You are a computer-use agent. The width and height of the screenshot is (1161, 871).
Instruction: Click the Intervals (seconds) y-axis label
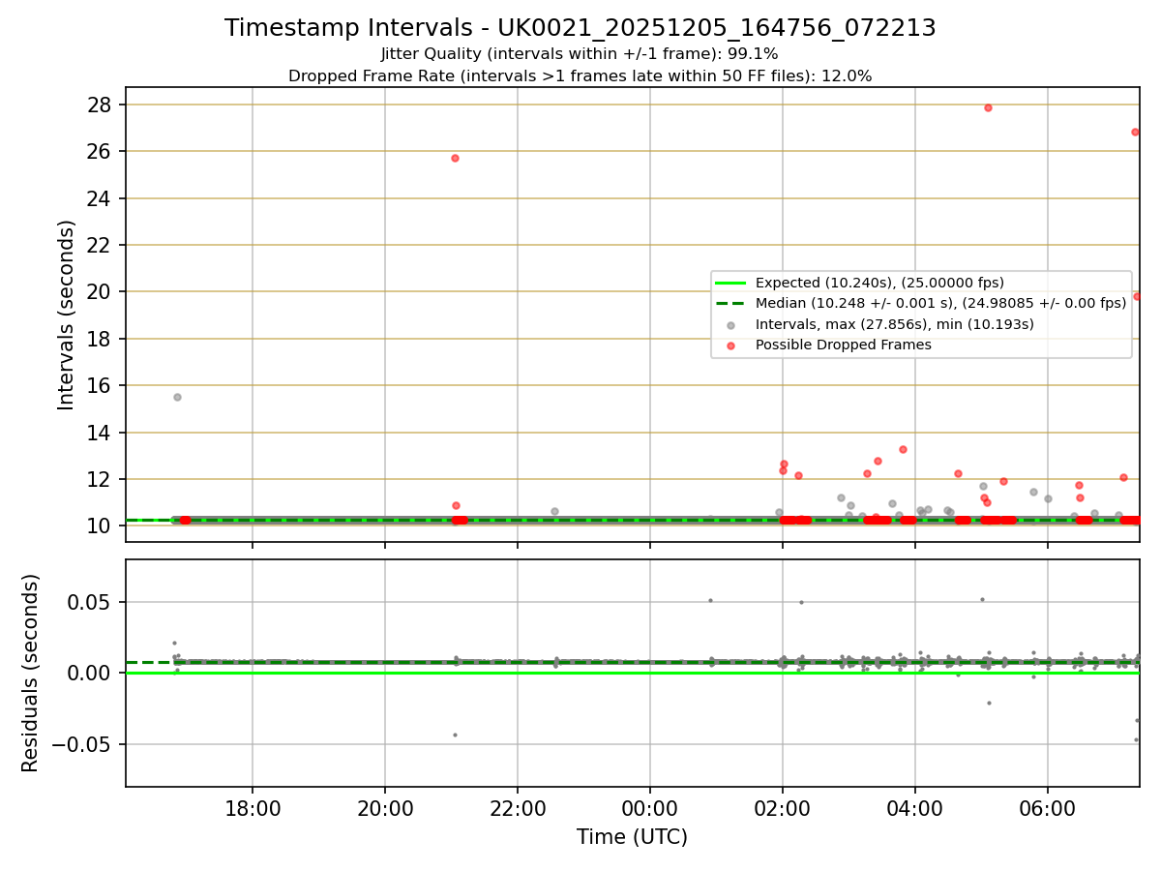point(67,315)
